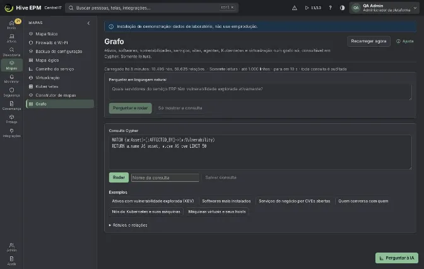Open the Integrações plug icon

[11, 133]
